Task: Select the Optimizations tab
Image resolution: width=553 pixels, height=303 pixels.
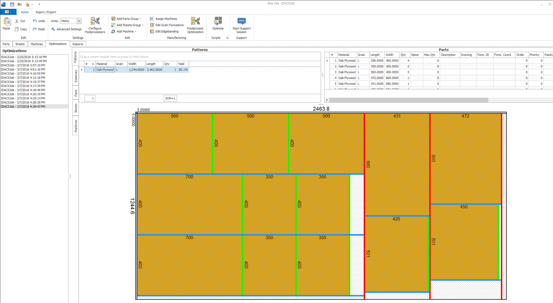Action: pos(58,44)
